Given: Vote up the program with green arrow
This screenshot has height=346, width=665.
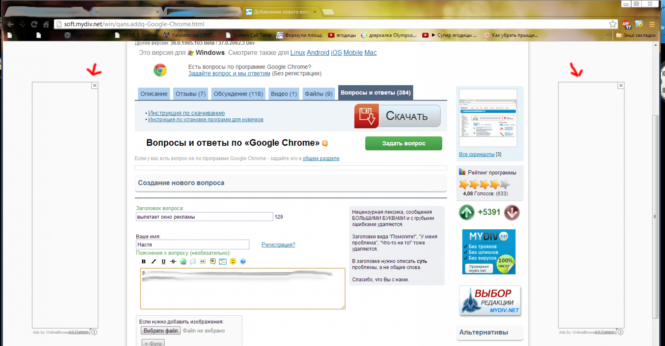Looking at the screenshot, I should tap(467, 212).
